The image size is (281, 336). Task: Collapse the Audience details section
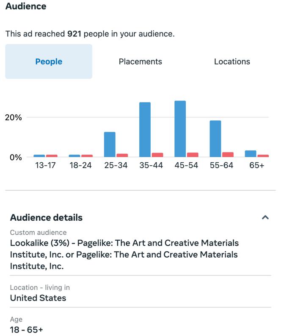point(265,217)
